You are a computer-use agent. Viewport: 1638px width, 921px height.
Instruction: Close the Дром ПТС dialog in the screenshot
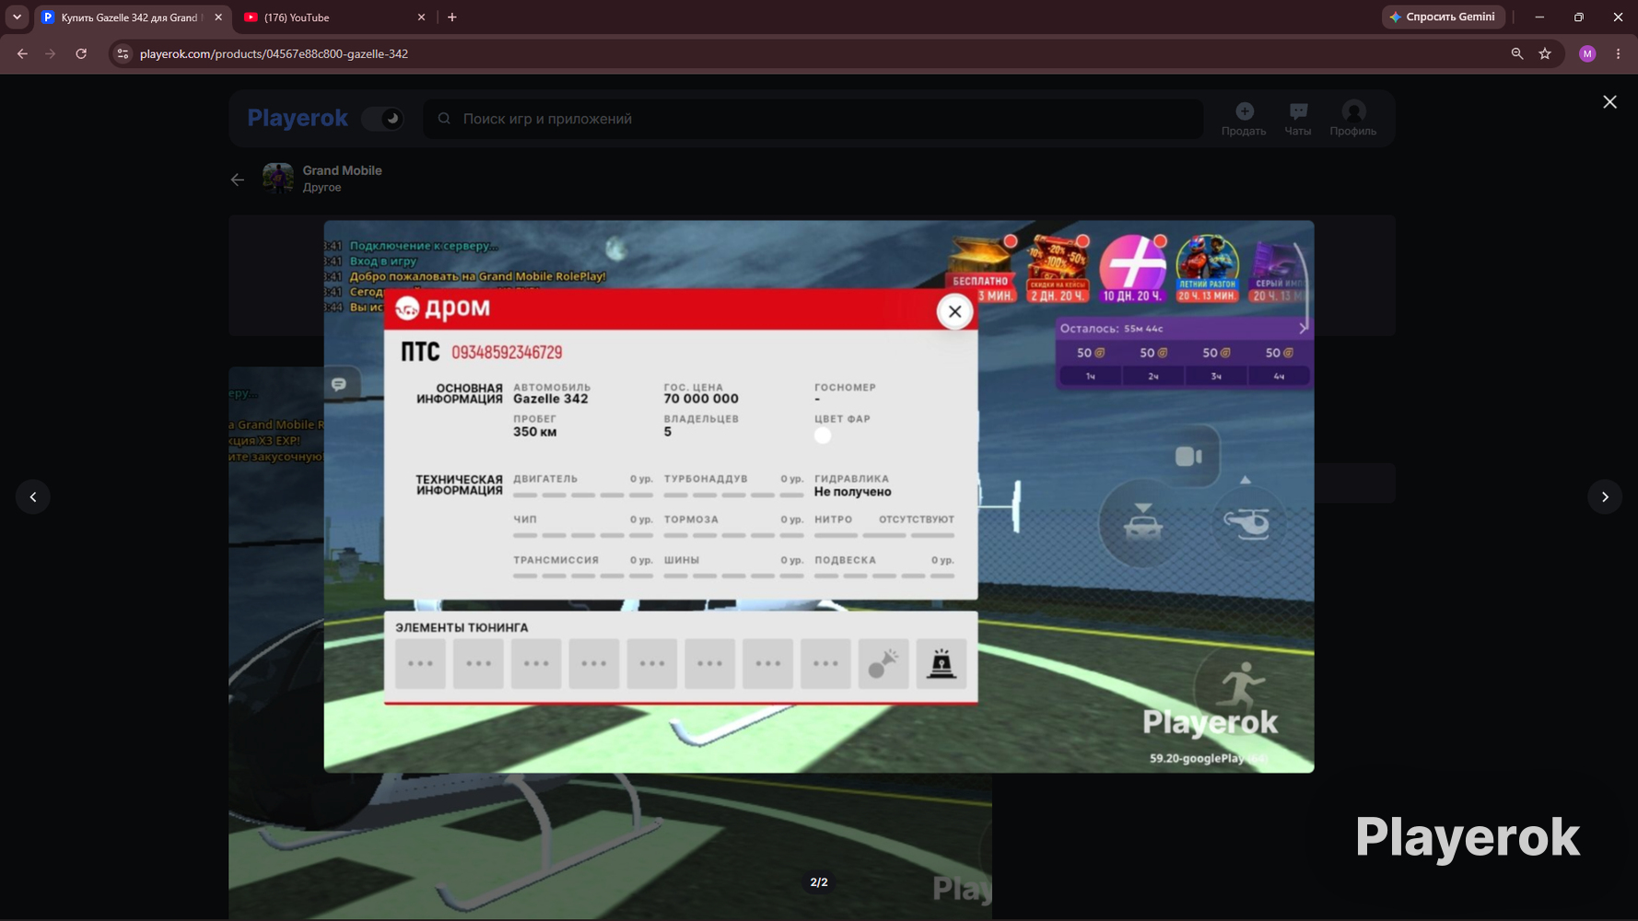954,311
